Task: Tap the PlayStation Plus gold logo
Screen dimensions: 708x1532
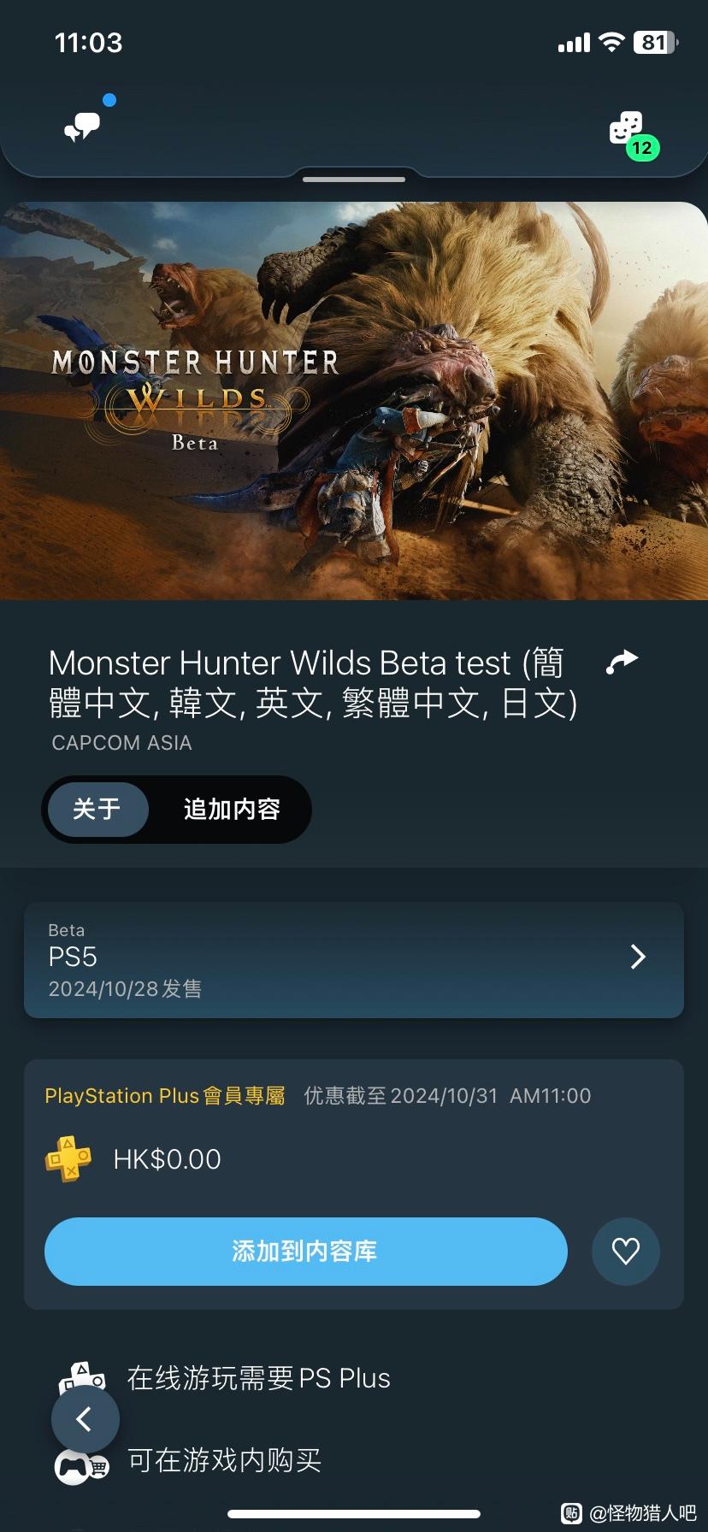Action: point(68,1159)
